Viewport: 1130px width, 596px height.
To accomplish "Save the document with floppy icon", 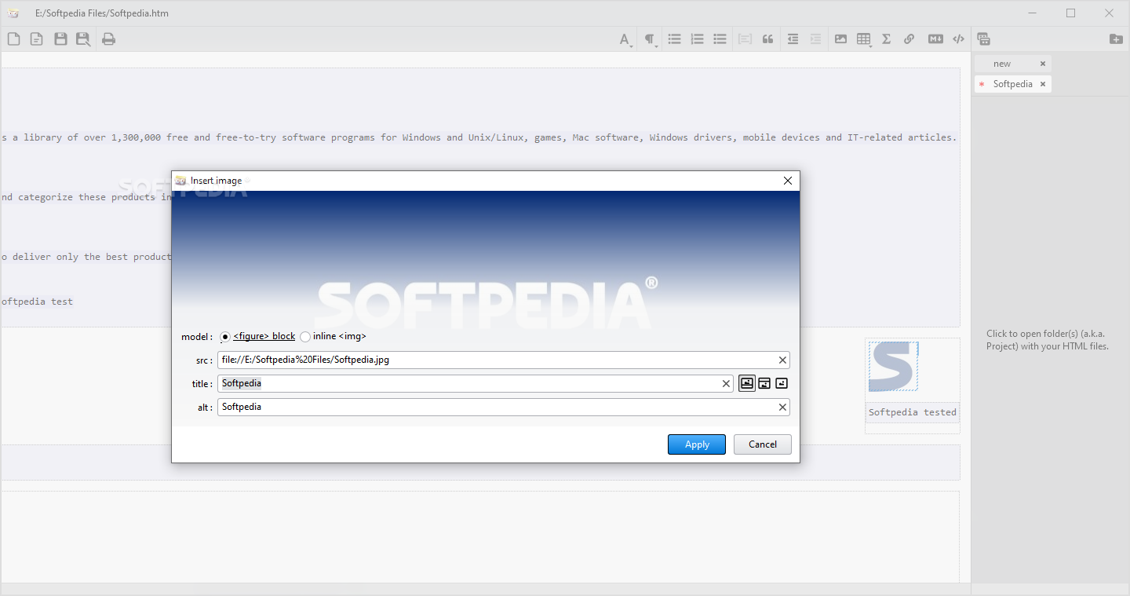I will pos(60,39).
